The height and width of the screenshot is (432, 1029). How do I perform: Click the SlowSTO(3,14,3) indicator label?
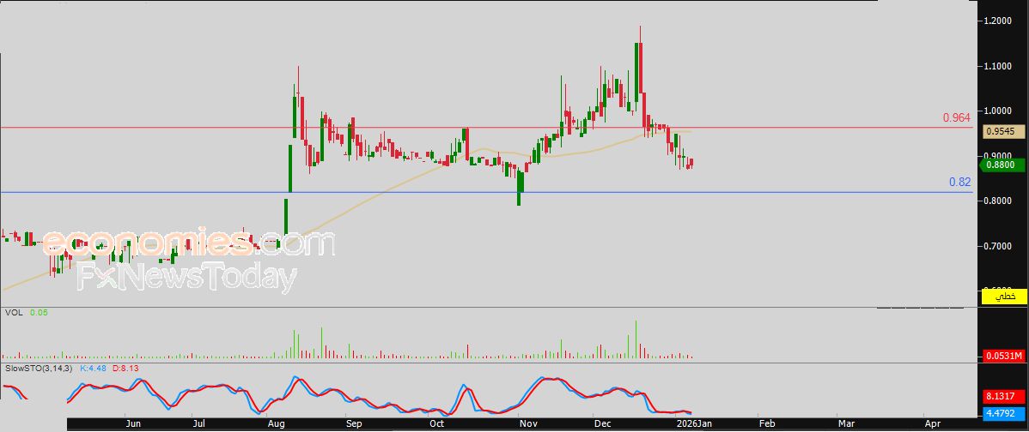click(39, 369)
